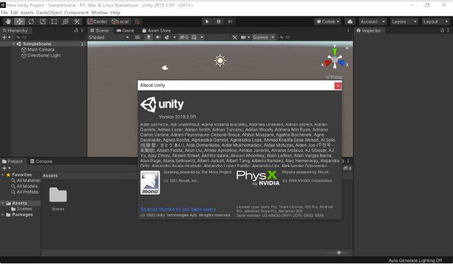453x264 pixels.
Task: Select the Project tab
Action: 12,161
